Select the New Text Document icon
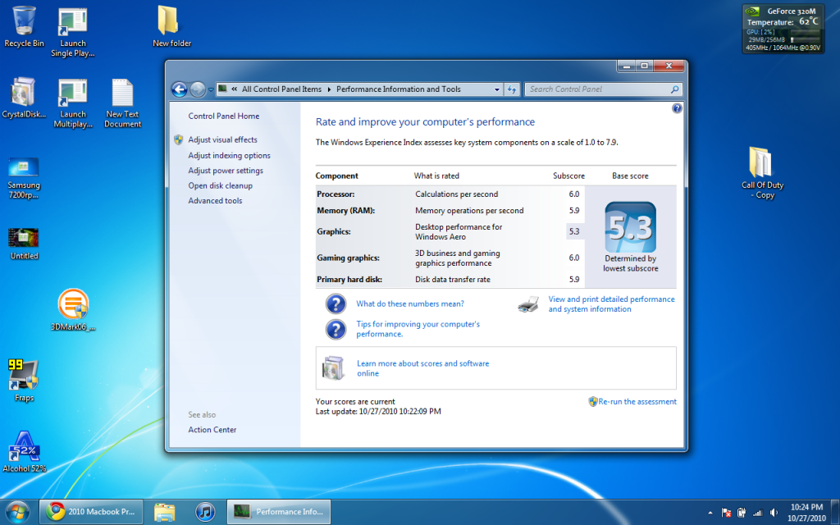840x525 pixels. pos(122,103)
